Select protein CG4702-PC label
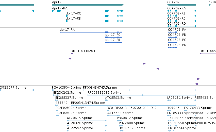This screenshot has width=216, height=132. (x=177, y=40)
